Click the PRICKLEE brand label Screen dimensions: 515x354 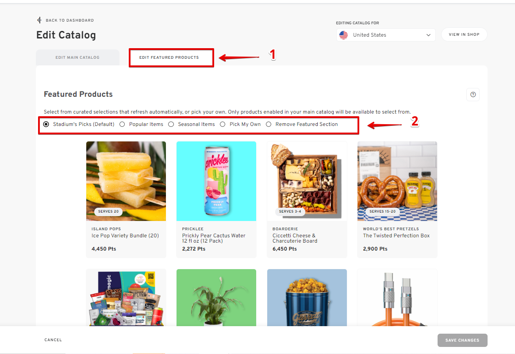coord(193,229)
